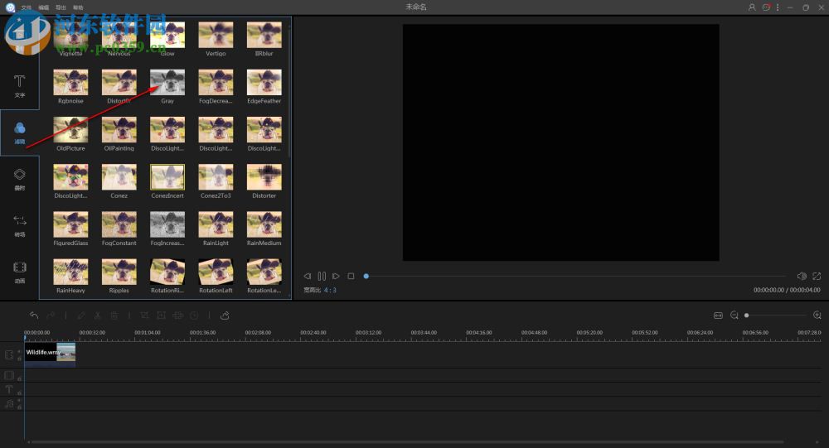Click the fullscreen icon in preview
The width and height of the screenshot is (829, 448).
click(x=817, y=276)
